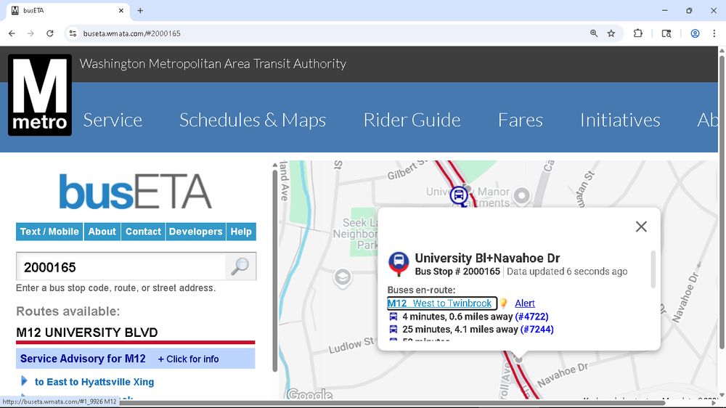726x408 pixels.
Task: Click the Google logo on map
Action: (x=309, y=395)
